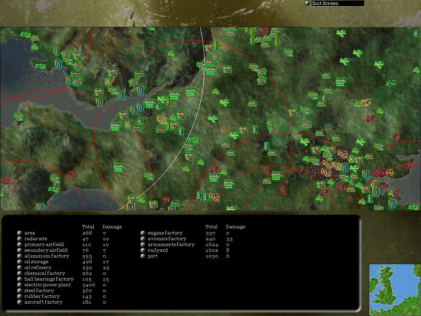This screenshot has height=316, width=421.
Task: Click the 'armaments factory' label
Action: tap(171, 244)
